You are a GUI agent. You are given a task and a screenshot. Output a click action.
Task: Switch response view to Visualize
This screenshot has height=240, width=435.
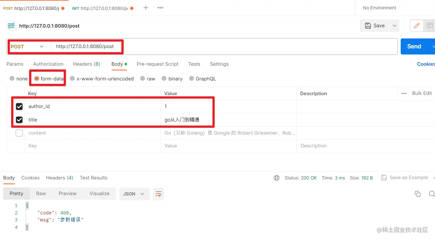[99, 194]
